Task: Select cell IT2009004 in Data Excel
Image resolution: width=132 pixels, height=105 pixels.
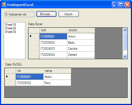Action: [x=53, y=55]
